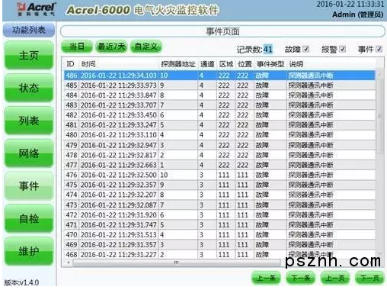Click the ID column header
387x290 pixels.
point(70,64)
